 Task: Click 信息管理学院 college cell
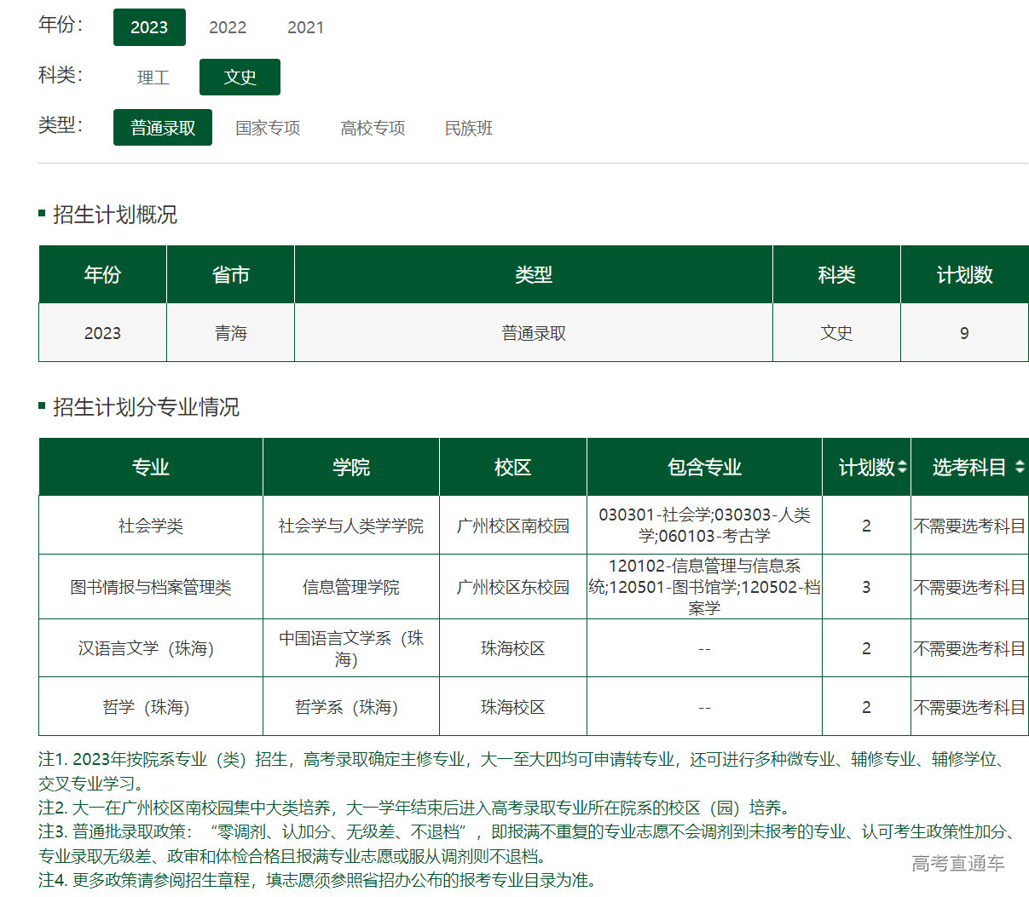(351, 587)
